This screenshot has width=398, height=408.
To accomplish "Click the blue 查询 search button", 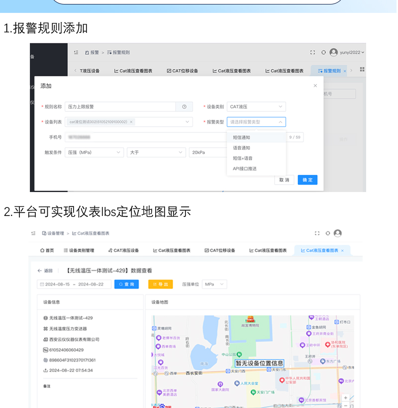I will click(x=126, y=284).
